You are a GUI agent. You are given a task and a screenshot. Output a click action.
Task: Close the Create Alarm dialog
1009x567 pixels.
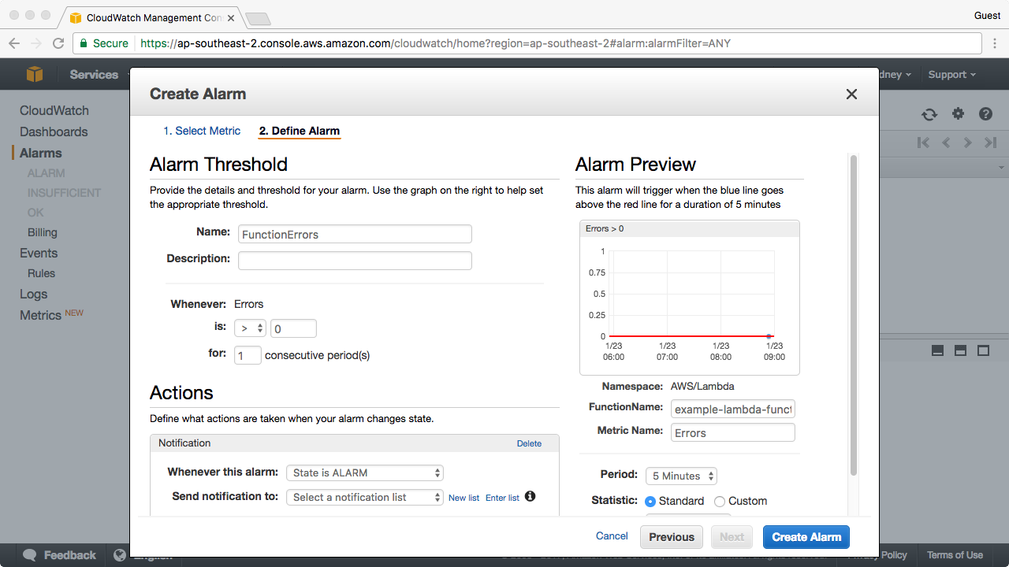(x=851, y=94)
